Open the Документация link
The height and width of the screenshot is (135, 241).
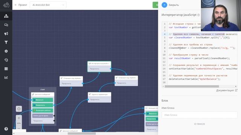click(x=225, y=90)
